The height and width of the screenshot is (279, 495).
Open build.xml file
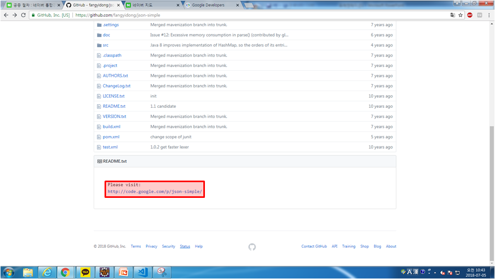pyautogui.click(x=111, y=127)
